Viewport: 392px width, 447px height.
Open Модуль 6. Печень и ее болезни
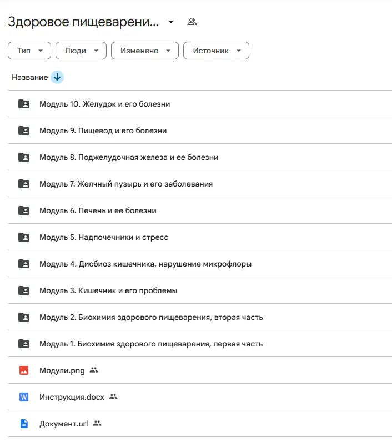98,210
